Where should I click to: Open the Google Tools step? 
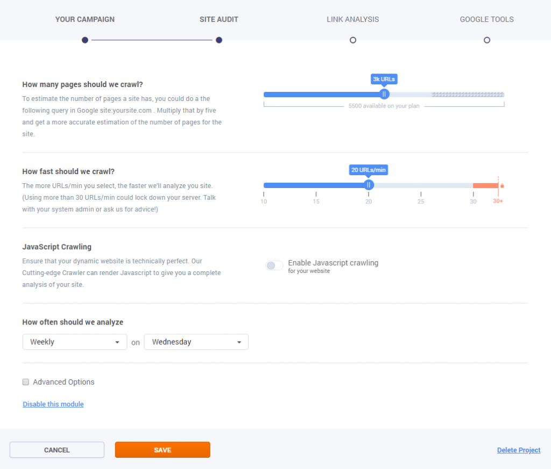486,19
